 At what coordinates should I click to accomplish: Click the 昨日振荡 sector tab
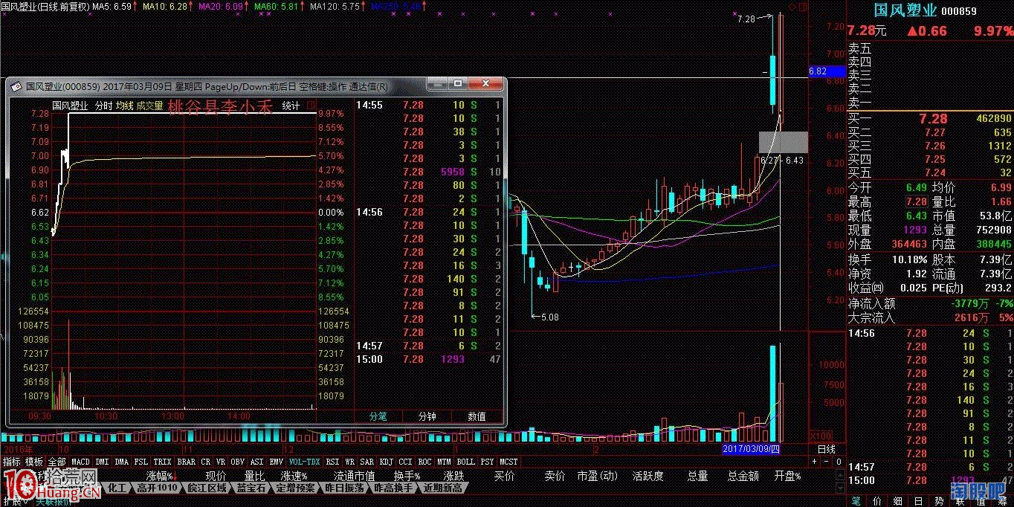click(x=345, y=488)
